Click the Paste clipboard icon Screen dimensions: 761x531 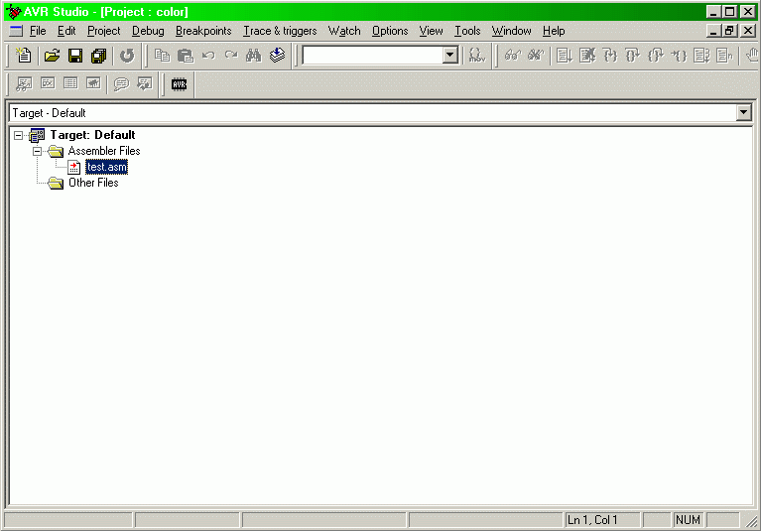[x=185, y=56]
